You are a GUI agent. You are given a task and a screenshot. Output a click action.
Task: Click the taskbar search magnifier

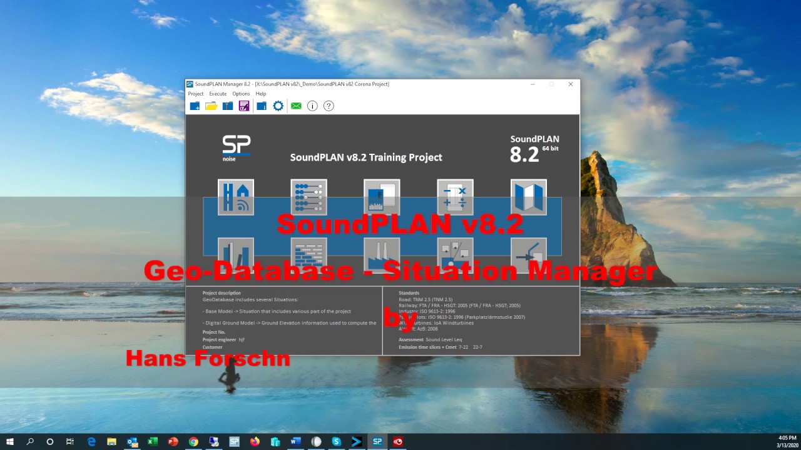coord(30,442)
